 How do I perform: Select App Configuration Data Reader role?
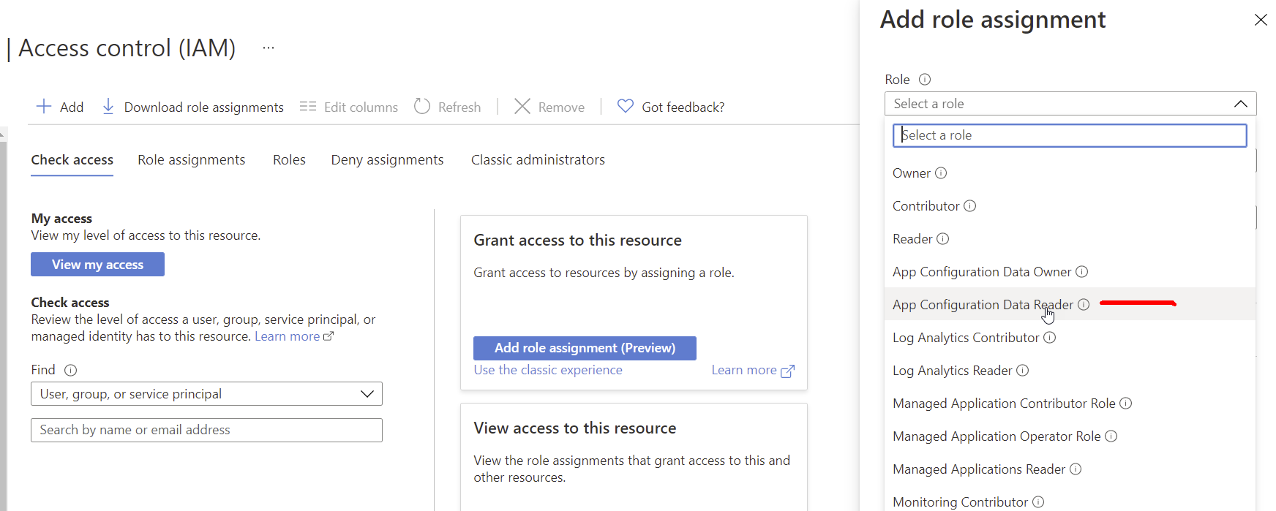pyautogui.click(x=1070, y=304)
